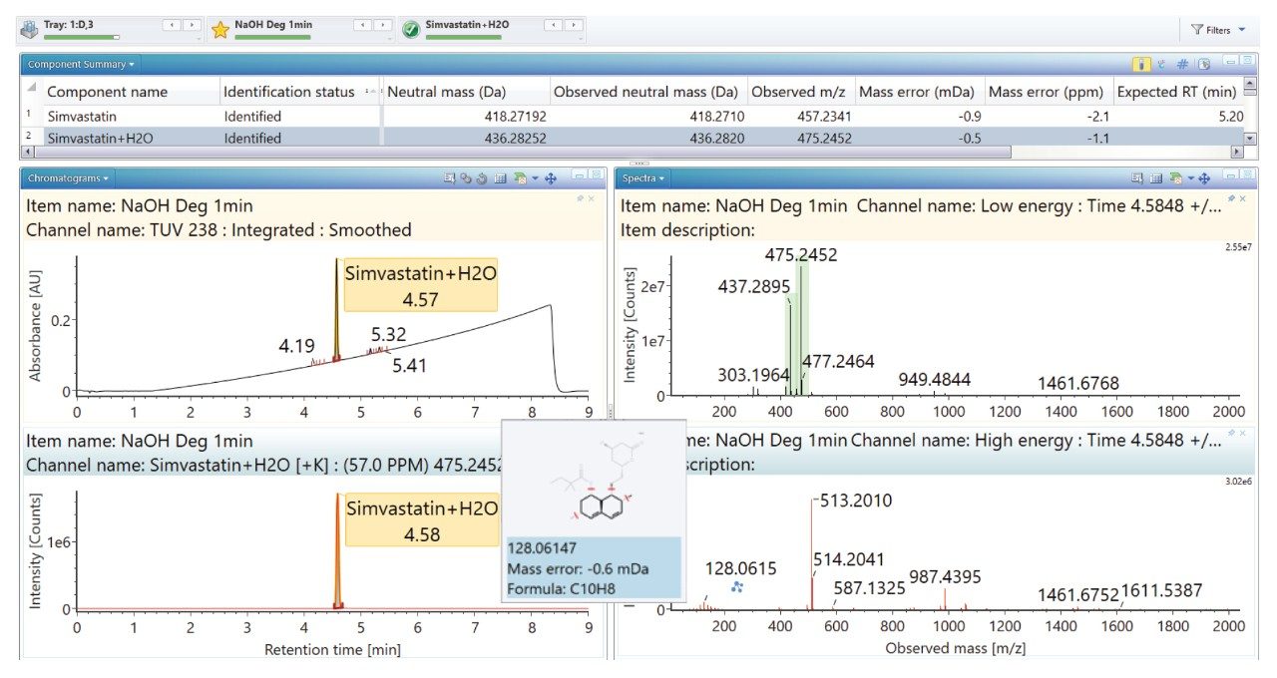Click the curved link icon left of the hash in Component Summary
Screen dimensions: 1277x678
1162,64
